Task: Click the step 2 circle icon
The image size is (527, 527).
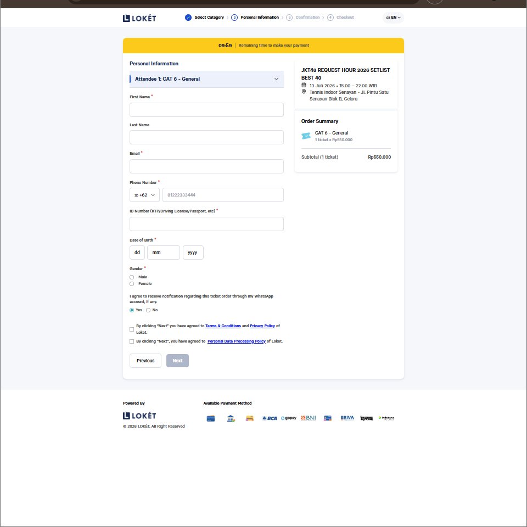Action: pyautogui.click(x=234, y=18)
